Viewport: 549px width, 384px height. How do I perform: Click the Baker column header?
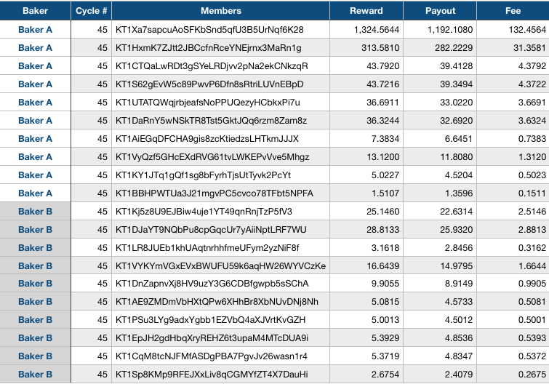pyautogui.click(x=35, y=10)
